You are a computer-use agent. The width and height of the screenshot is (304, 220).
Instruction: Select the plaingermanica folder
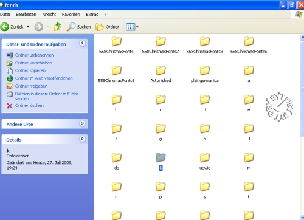(x=205, y=74)
